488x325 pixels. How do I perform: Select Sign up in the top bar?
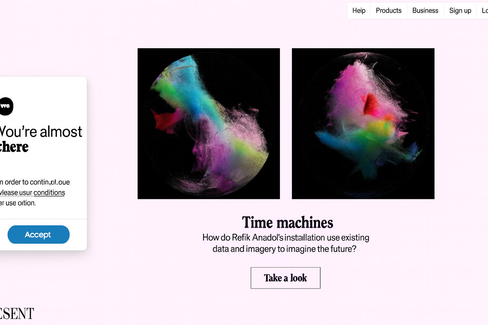point(460,10)
